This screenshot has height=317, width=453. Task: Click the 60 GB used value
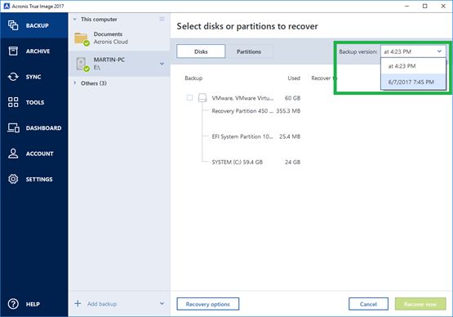[x=292, y=98]
